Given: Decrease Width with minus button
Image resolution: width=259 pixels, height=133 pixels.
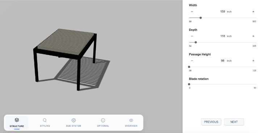Looking at the screenshot, I should point(192,12).
